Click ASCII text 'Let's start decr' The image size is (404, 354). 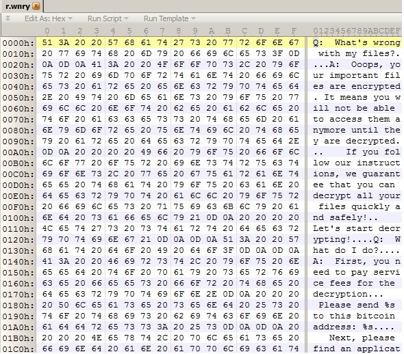(357, 228)
